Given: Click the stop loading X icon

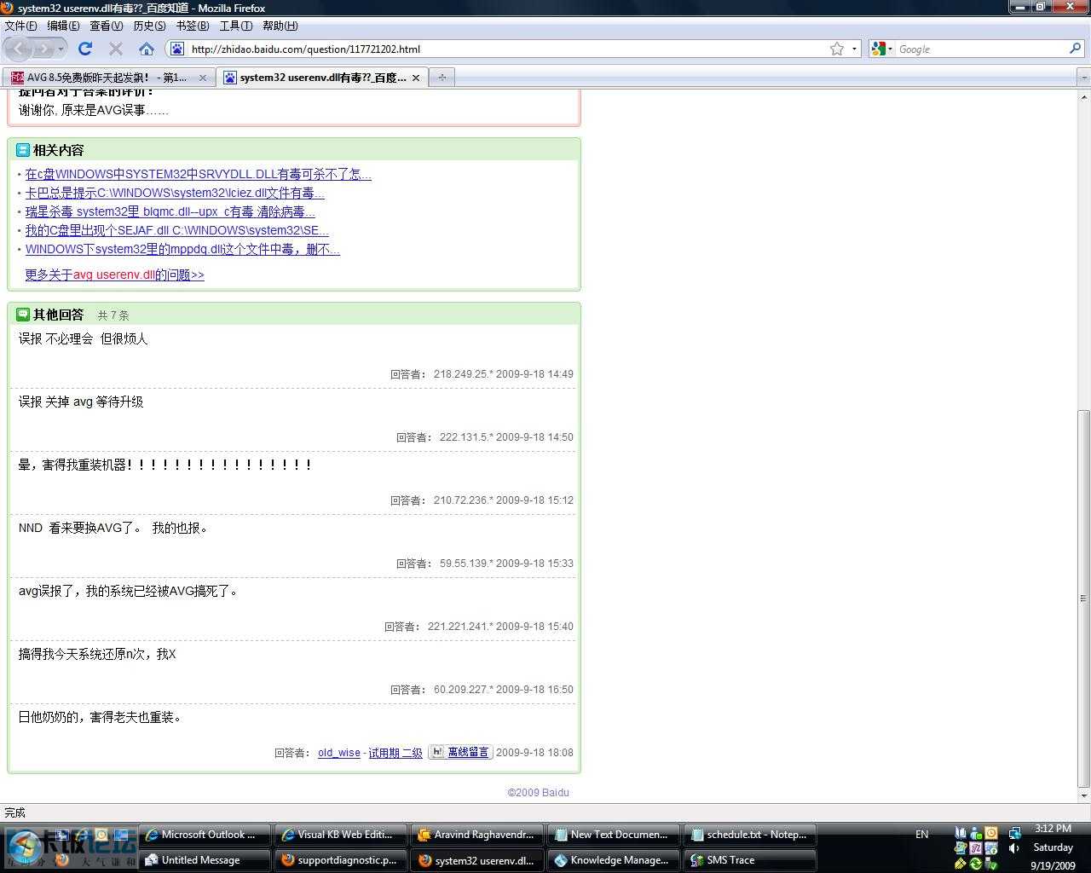Looking at the screenshot, I should pyautogui.click(x=116, y=49).
